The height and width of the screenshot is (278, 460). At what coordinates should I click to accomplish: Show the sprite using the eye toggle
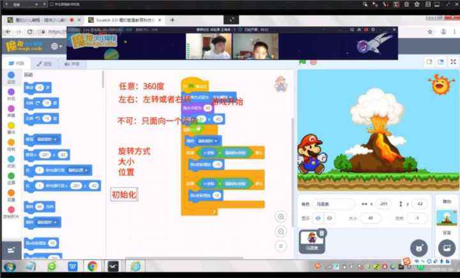click(318, 218)
